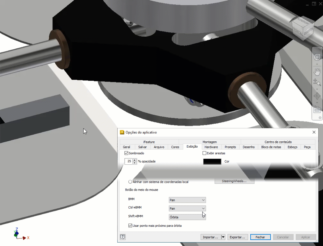Increase the opacity percentage stepper

point(135,160)
